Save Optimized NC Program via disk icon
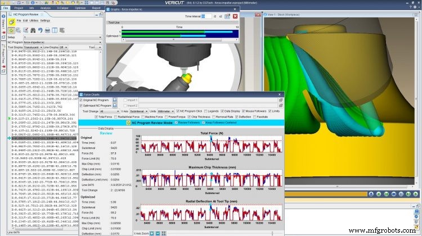The image size is (422, 236). pyautogui.click(x=115, y=106)
